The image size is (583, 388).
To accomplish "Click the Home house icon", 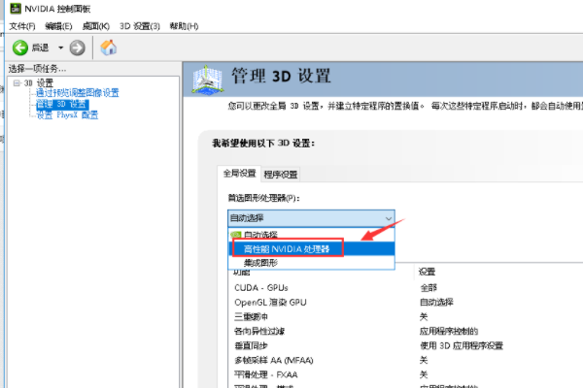I will point(109,47).
